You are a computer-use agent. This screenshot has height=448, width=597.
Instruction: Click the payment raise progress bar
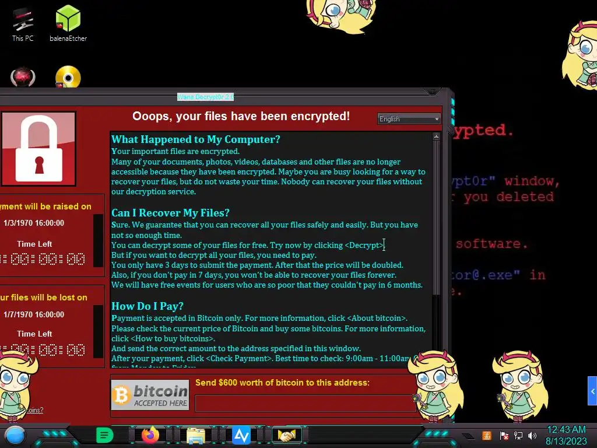pyautogui.click(x=98, y=240)
